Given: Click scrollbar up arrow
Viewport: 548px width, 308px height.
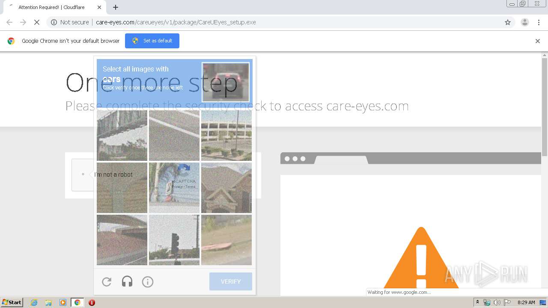Looking at the screenshot, I should 545,55.
